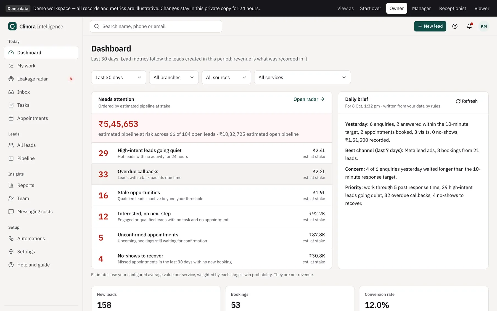Open the All services dropdown
The image size is (497, 311).
[x=302, y=77]
